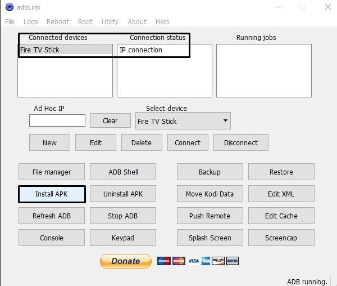This screenshot has width=337, height=286.
Task: Close the adbLink window
Action: (328, 7)
